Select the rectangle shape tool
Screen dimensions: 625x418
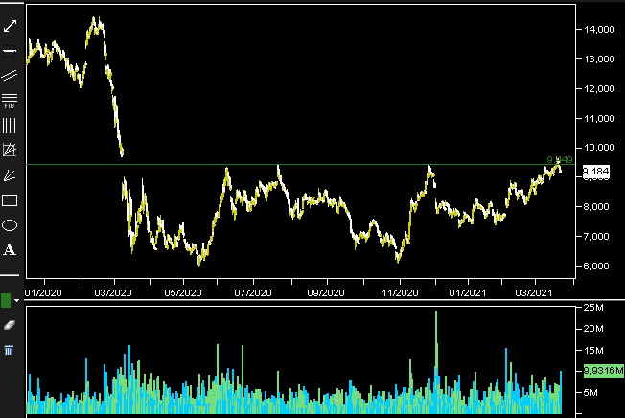[x=10, y=200]
